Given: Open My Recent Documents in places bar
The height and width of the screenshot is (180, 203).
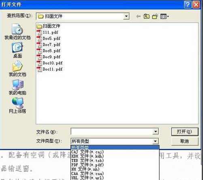Looking at the screenshot, I should pos(17,32).
